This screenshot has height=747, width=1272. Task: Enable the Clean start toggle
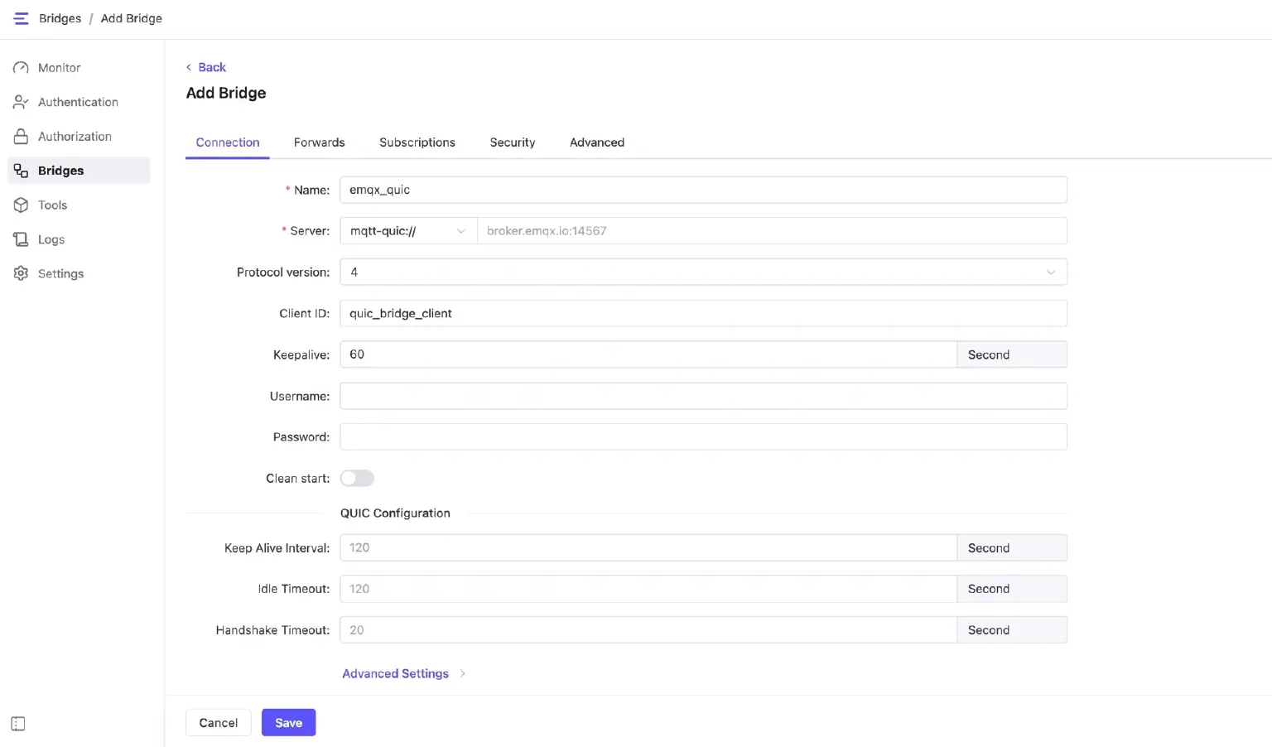coord(357,479)
